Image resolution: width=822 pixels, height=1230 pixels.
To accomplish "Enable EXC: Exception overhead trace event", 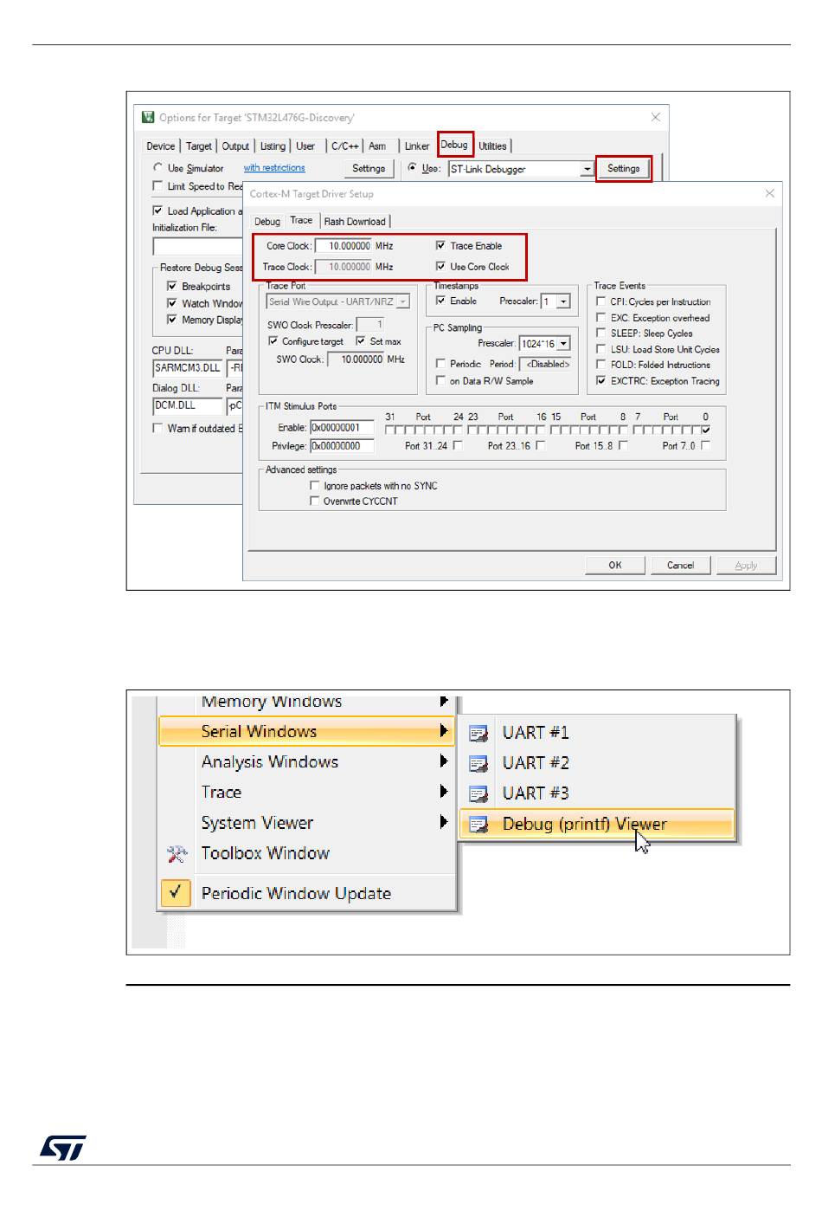I will 600,318.
